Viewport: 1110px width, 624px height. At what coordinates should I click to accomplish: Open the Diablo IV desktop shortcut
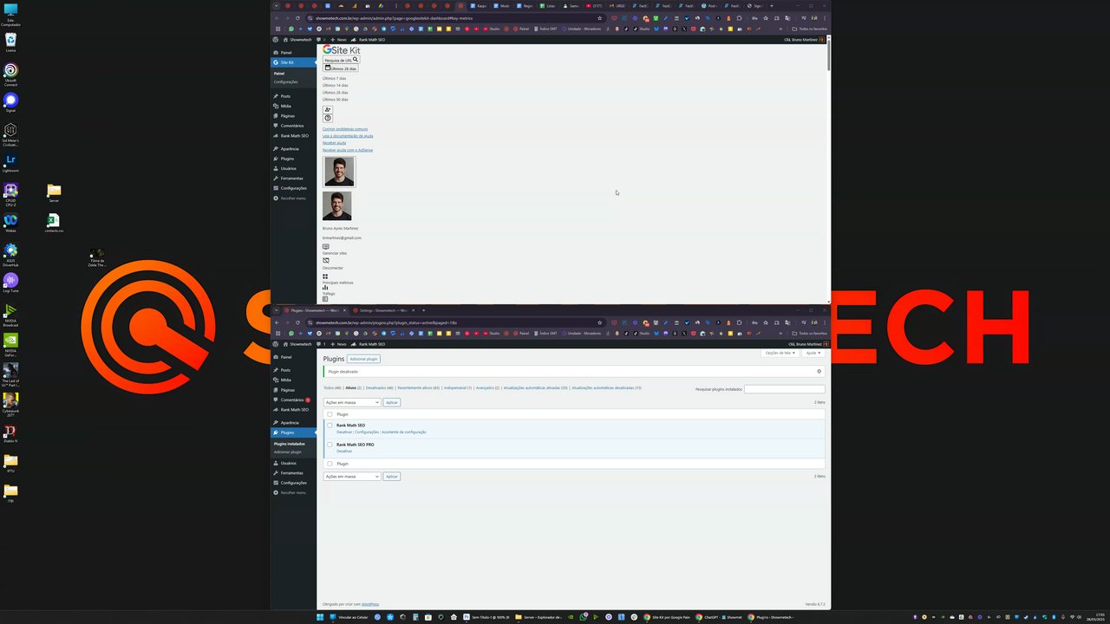10,433
